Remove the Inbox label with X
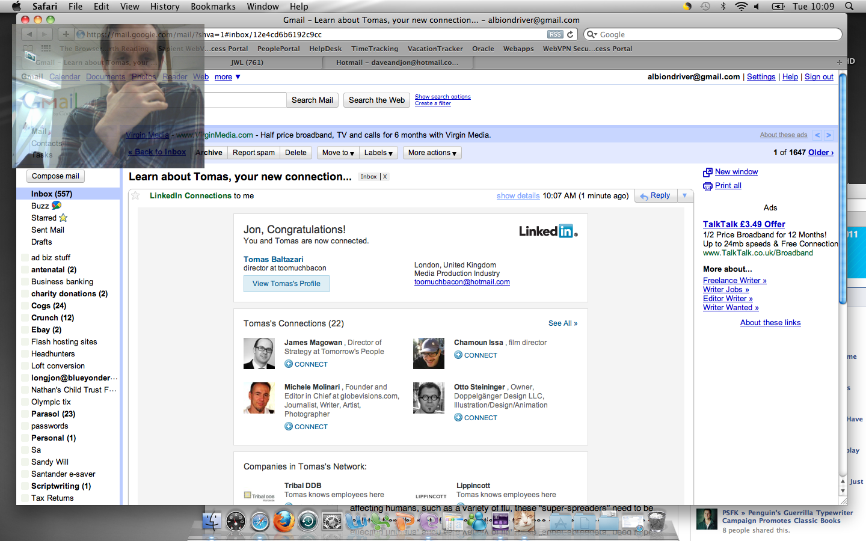Viewport: 866px width, 541px height. click(x=385, y=177)
